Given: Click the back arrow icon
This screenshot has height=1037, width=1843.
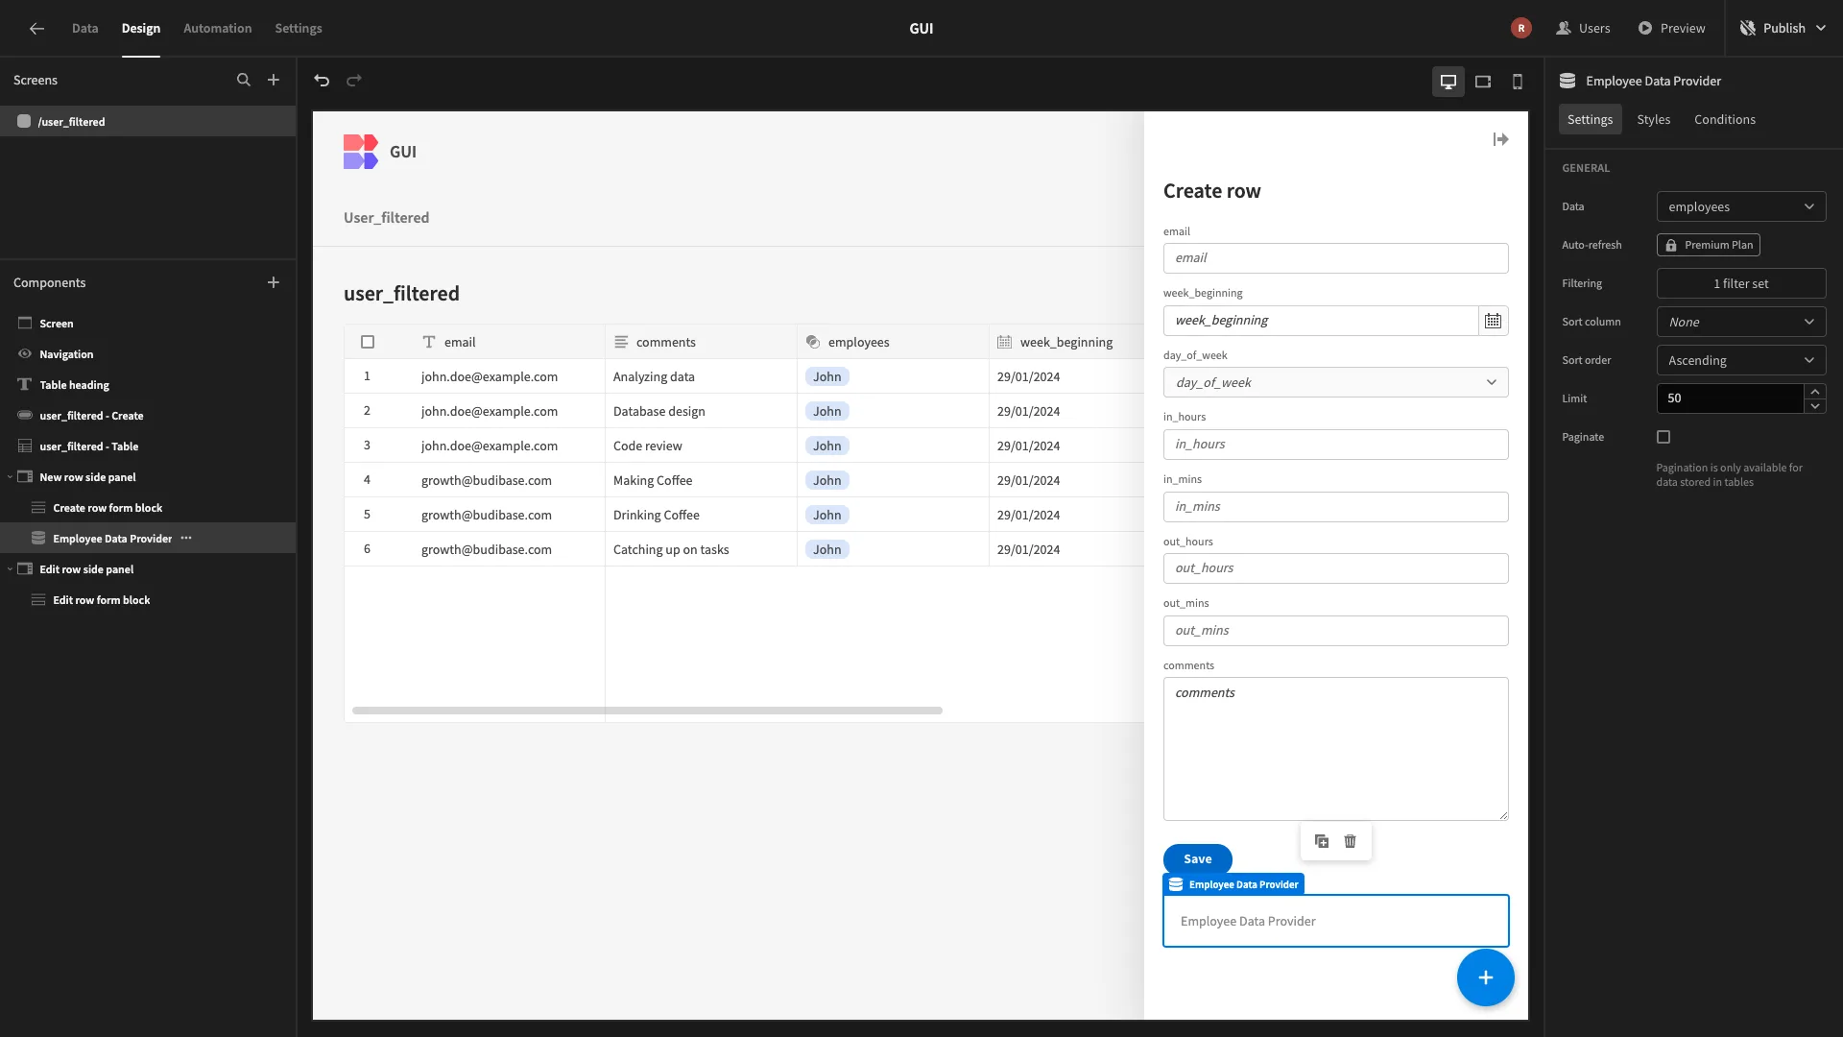Looking at the screenshot, I should tap(36, 28).
